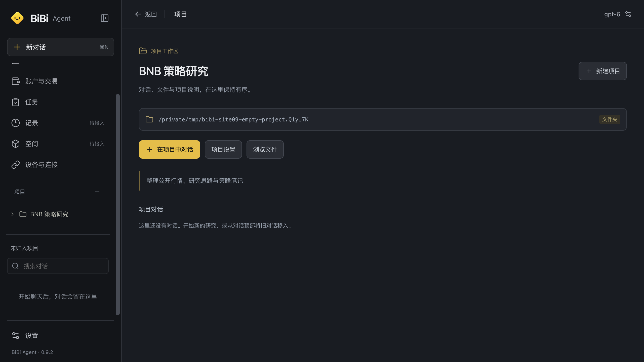Click the 项目 breadcrumb title in header
The image size is (644, 362).
180,14
